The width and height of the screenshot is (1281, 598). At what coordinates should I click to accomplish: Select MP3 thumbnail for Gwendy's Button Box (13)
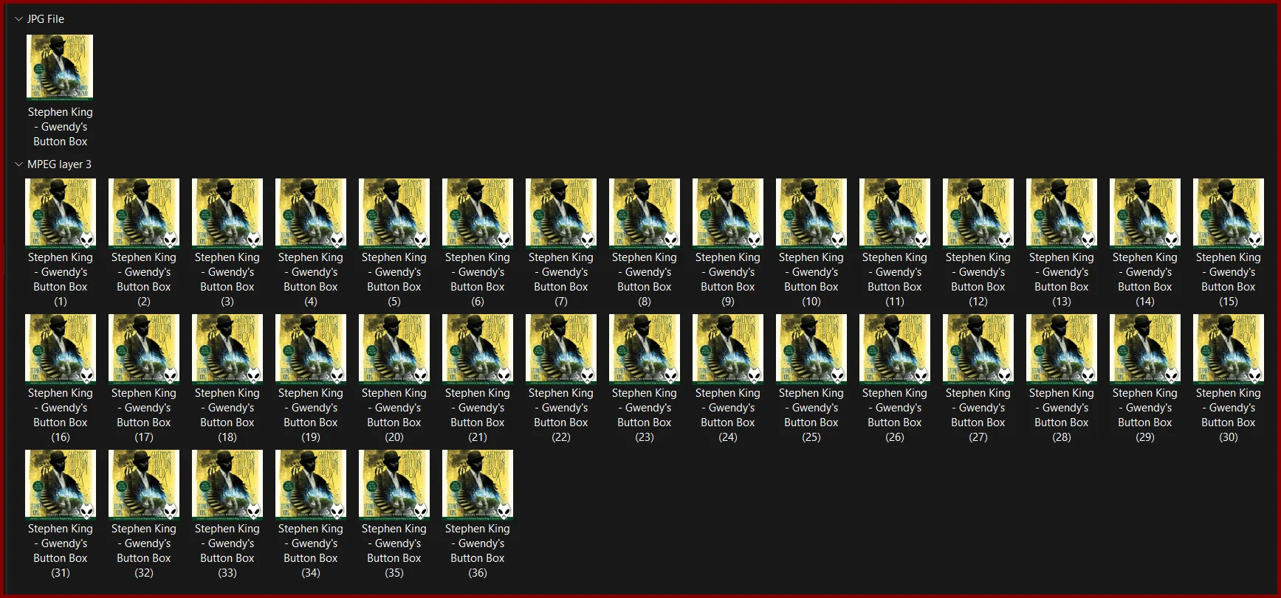pyautogui.click(x=1062, y=212)
